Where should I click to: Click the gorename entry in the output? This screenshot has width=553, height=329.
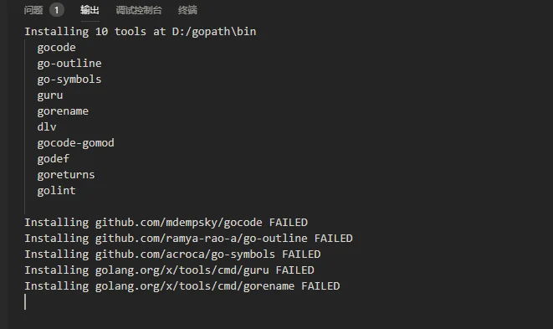pos(63,111)
